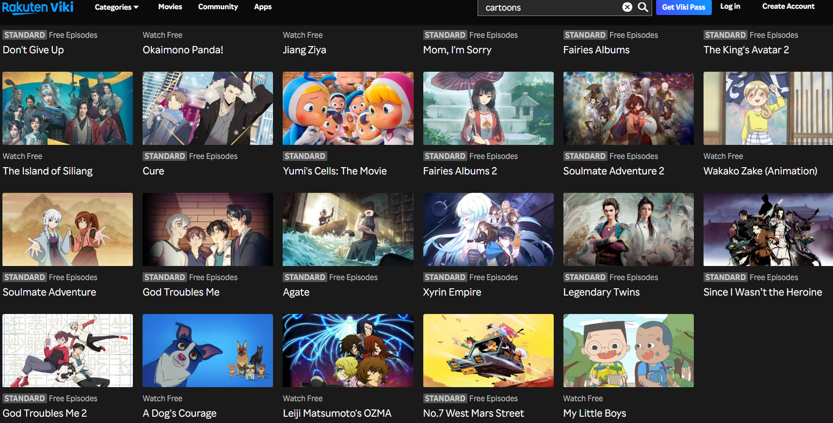Open the Apps page link

[x=263, y=7]
